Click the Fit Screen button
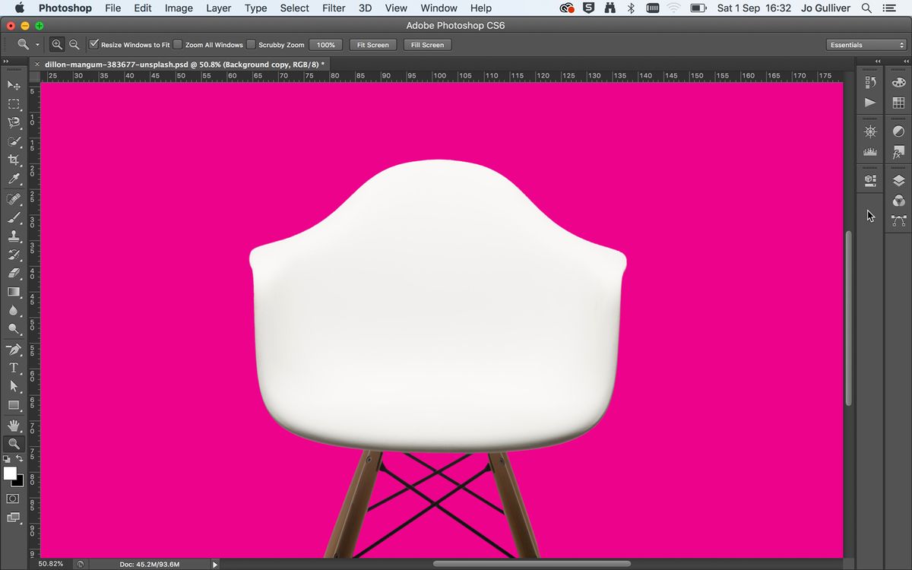Viewport: 912px width, 570px height. click(x=372, y=45)
